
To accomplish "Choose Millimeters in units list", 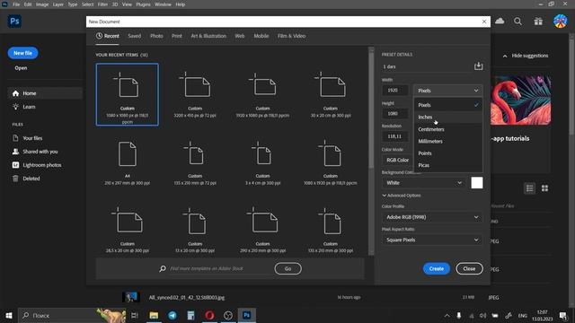I will [447, 142].
